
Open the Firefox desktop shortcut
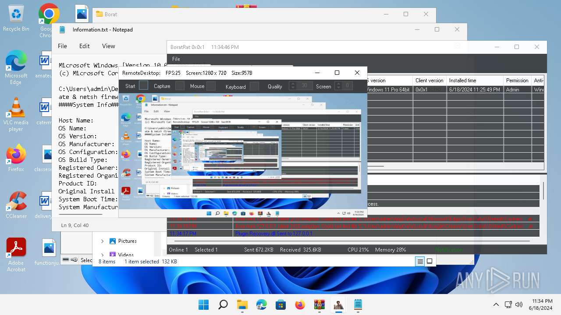pos(16,158)
